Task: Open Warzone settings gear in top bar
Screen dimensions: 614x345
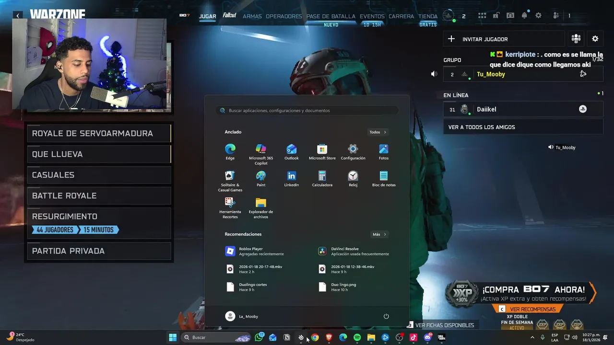Action: [x=538, y=16]
